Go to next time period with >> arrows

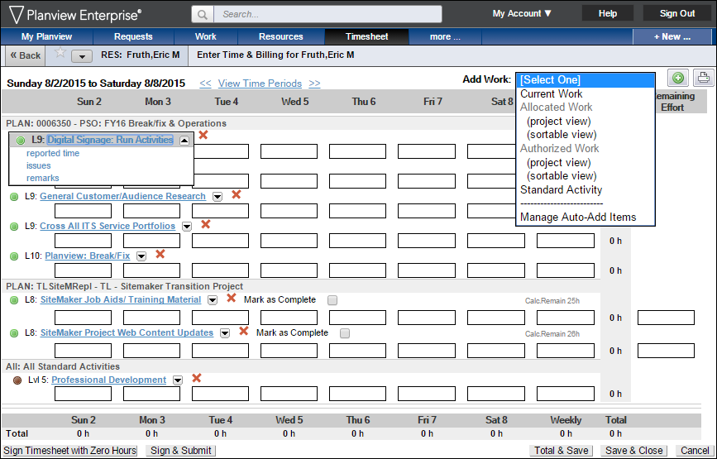point(314,84)
